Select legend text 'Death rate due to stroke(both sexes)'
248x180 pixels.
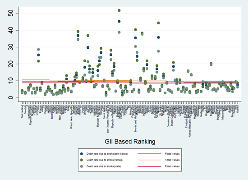107,154
